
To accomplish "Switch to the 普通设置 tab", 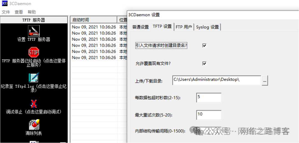I will [140, 27].
